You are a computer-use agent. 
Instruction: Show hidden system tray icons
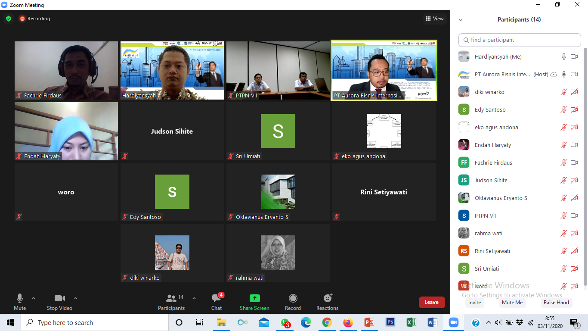(488, 322)
